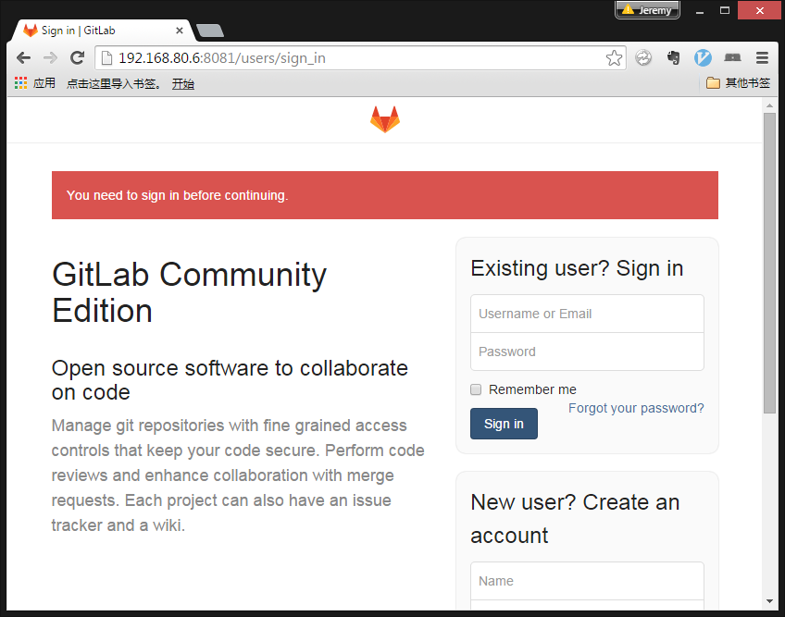785x617 pixels.
Task: Focus the Name field for new account
Action: coord(587,581)
